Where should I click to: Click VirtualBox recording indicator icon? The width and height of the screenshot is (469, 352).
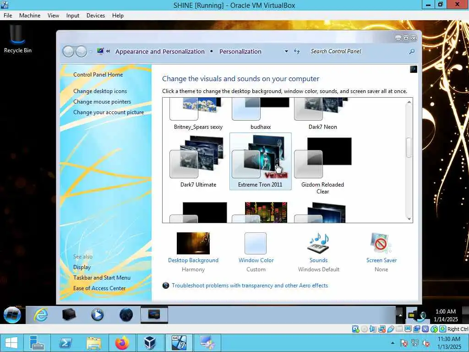pos(417,329)
